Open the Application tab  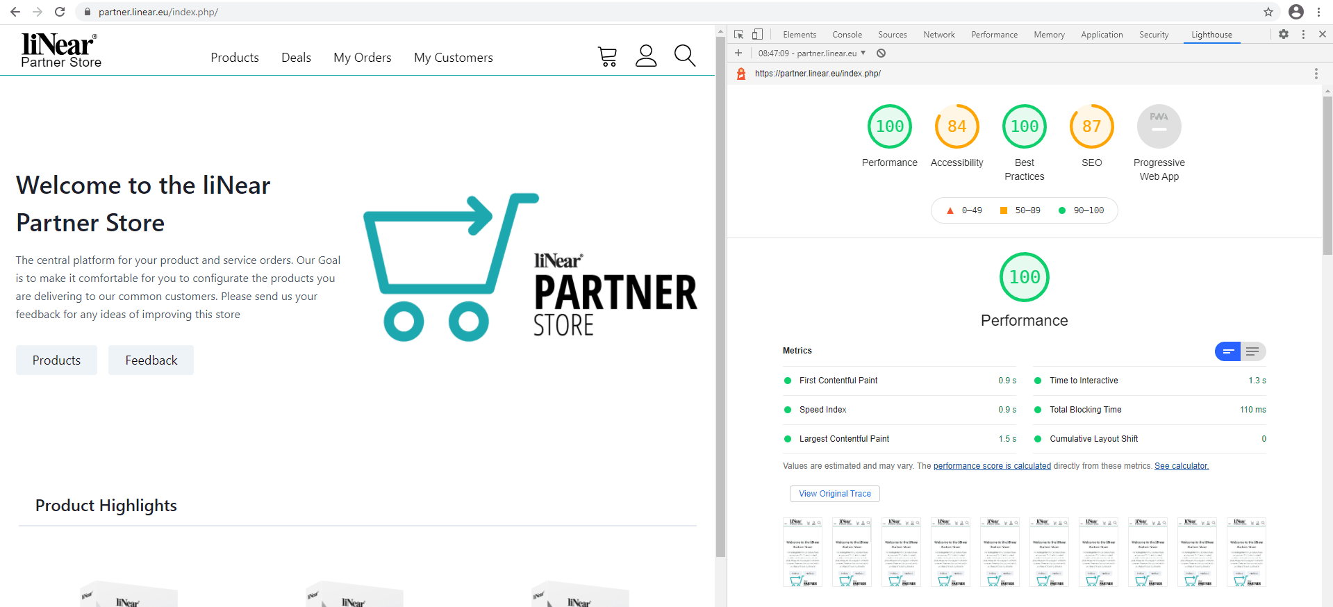[1102, 35]
